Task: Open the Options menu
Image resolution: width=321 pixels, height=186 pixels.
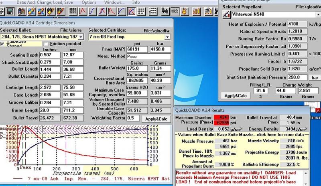Action: tap(89, 2)
